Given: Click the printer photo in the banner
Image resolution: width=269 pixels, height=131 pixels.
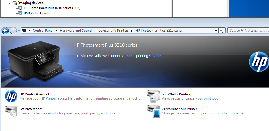Looking at the screenshot, I should coord(36,61).
